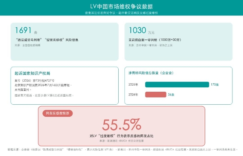Click the '网友反感度投票' pill badge

58,113
